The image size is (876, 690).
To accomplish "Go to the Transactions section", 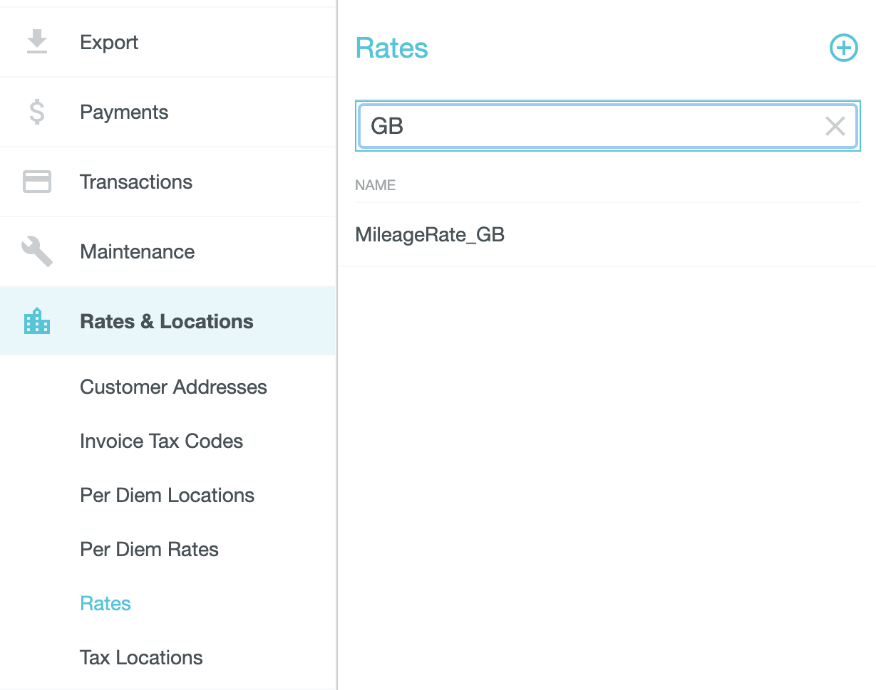I will (x=136, y=182).
